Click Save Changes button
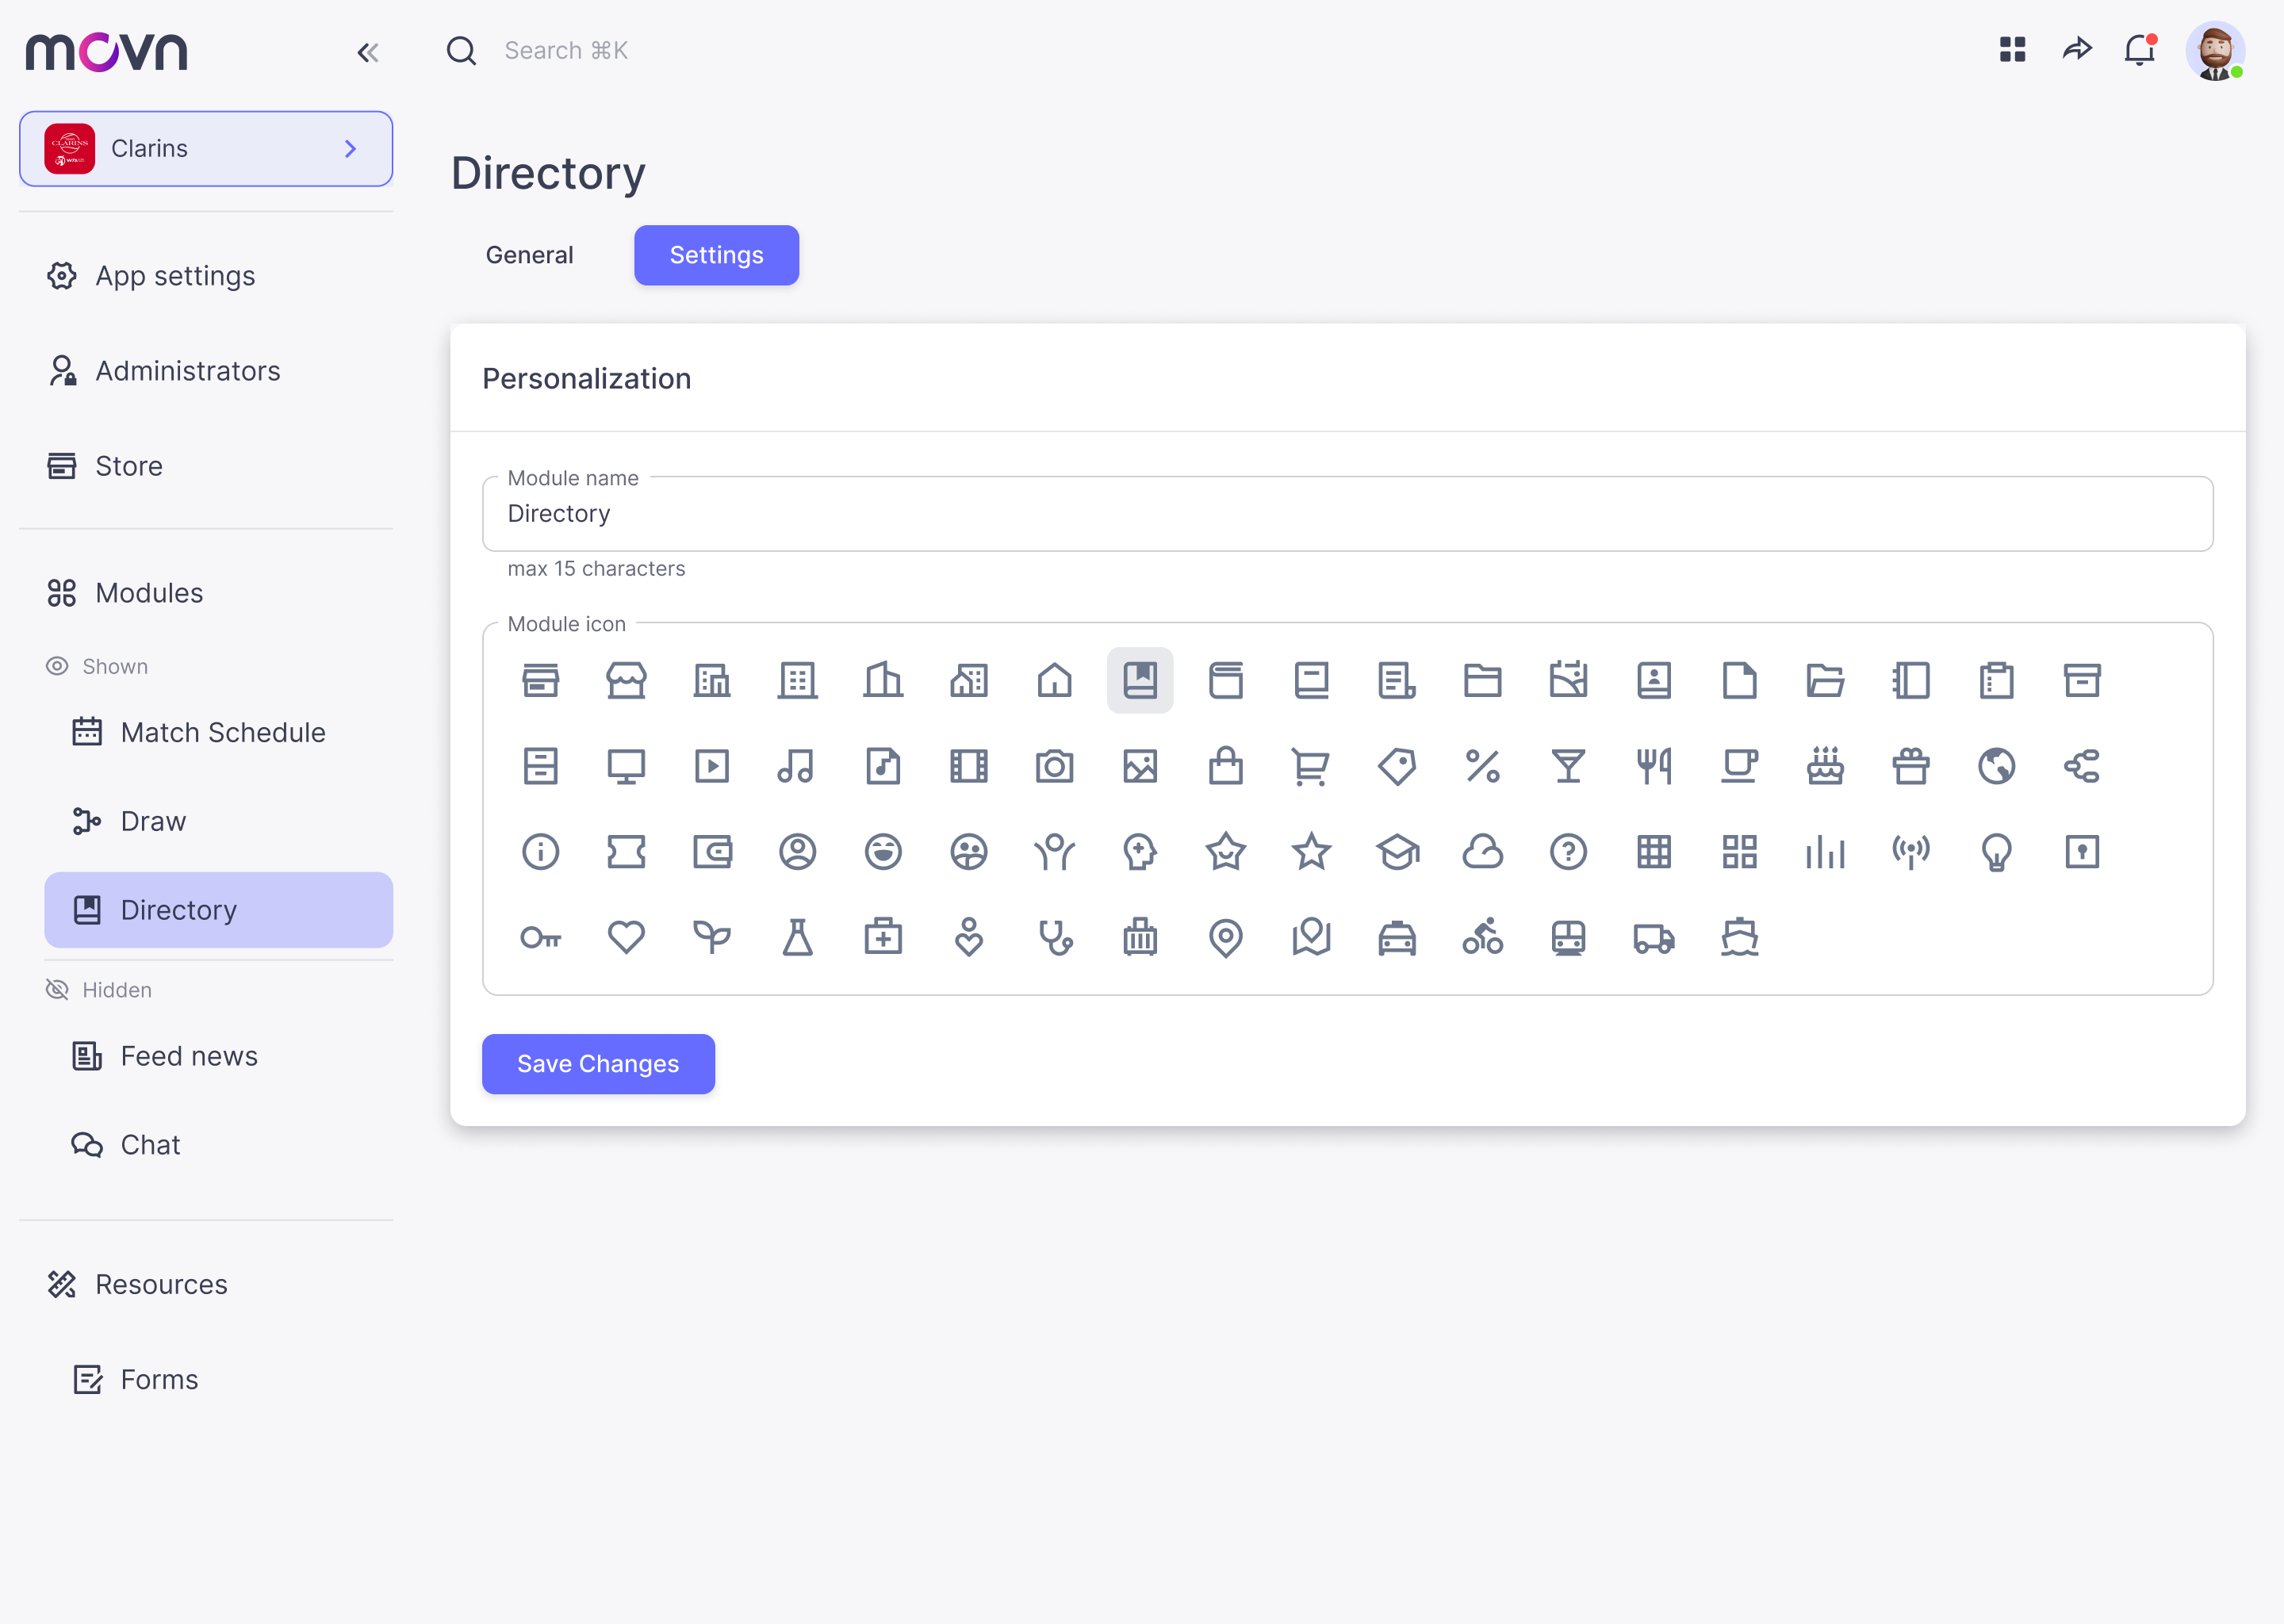Viewport: 2284px width, 1624px height. click(x=598, y=1064)
